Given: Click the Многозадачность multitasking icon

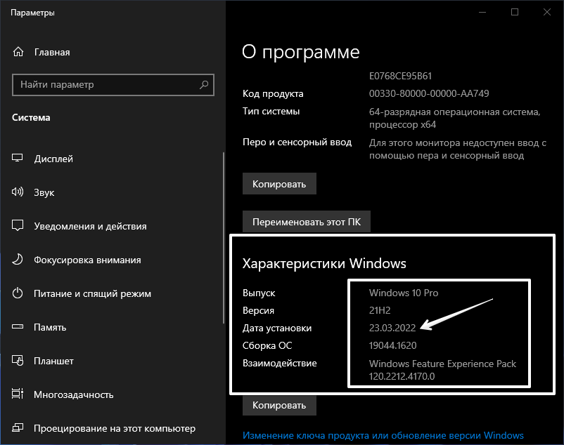Looking at the screenshot, I should [19, 394].
